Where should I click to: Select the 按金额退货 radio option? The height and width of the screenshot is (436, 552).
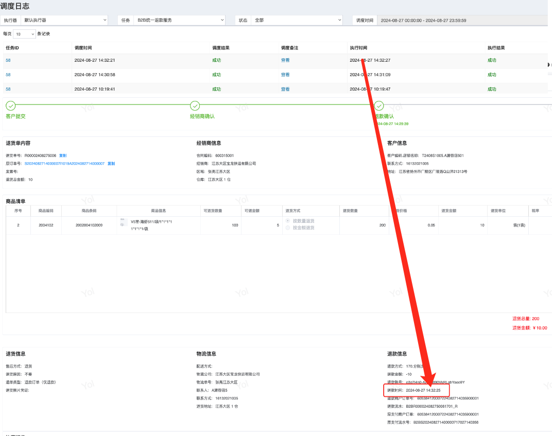click(x=288, y=227)
